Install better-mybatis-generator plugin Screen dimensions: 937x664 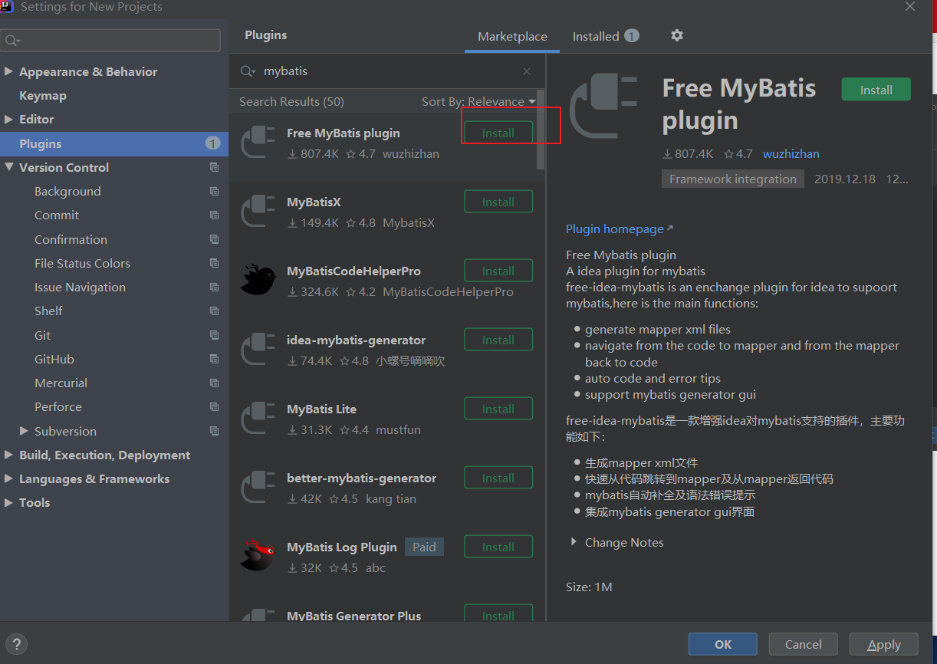[x=498, y=478]
